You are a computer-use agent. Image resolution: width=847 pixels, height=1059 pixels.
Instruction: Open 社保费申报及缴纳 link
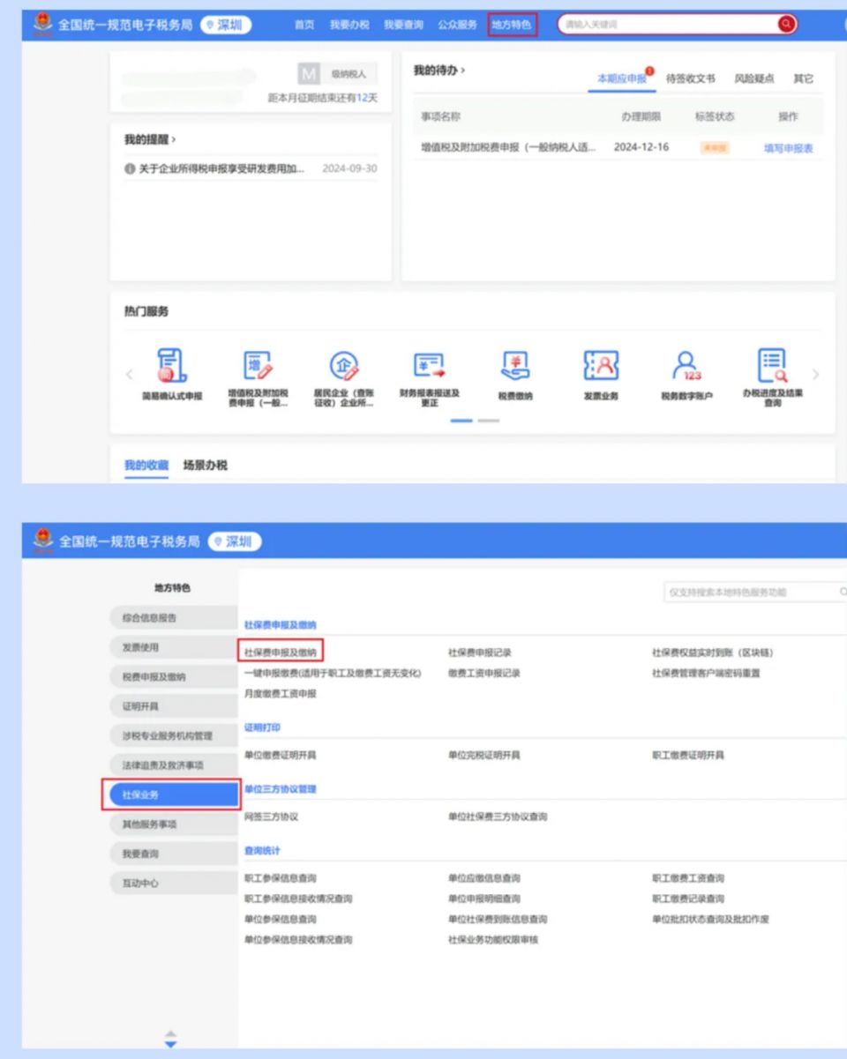click(x=282, y=653)
